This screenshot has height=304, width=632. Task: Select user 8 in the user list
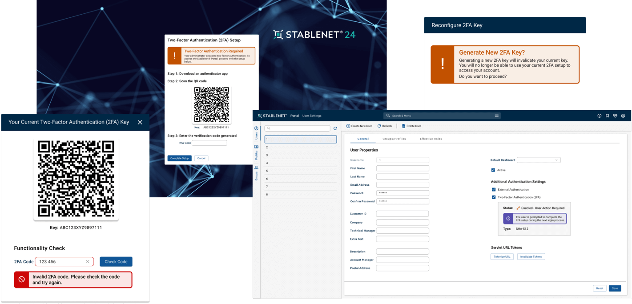tap(301, 194)
